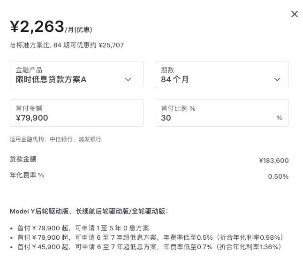This screenshot has height=259, width=303.
Task: Click the 1 至 5 年 0 息方案 bullet
Action: click(x=83, y=228)
